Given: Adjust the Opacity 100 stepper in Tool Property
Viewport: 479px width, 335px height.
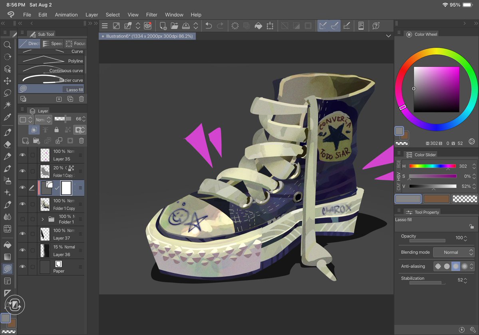Looking at the screenshot, I should [x=465, y=238].
